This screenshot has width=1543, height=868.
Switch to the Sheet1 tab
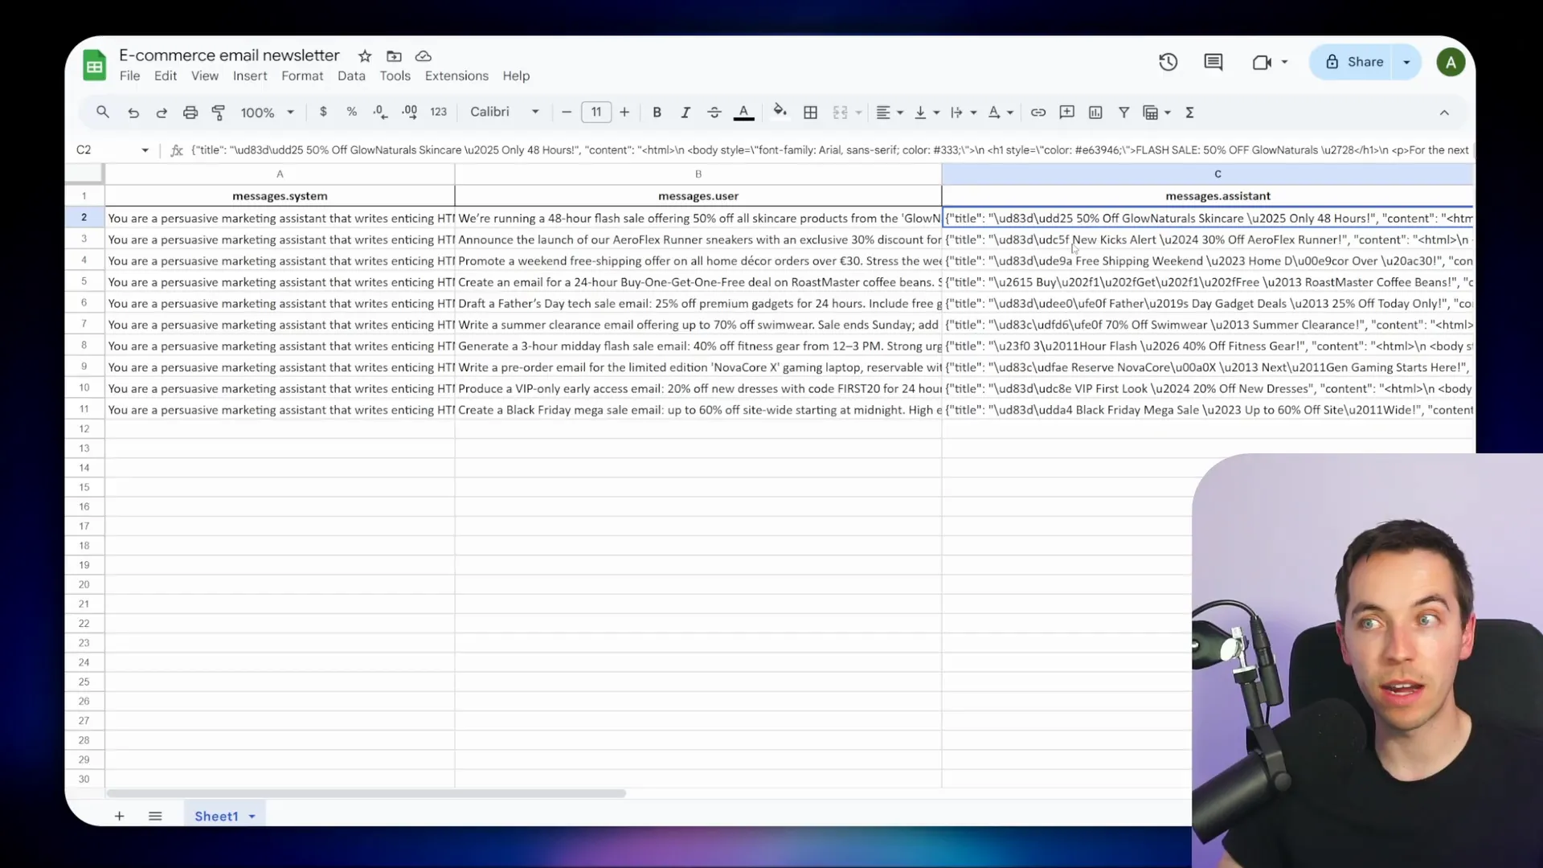pos(216,816)
